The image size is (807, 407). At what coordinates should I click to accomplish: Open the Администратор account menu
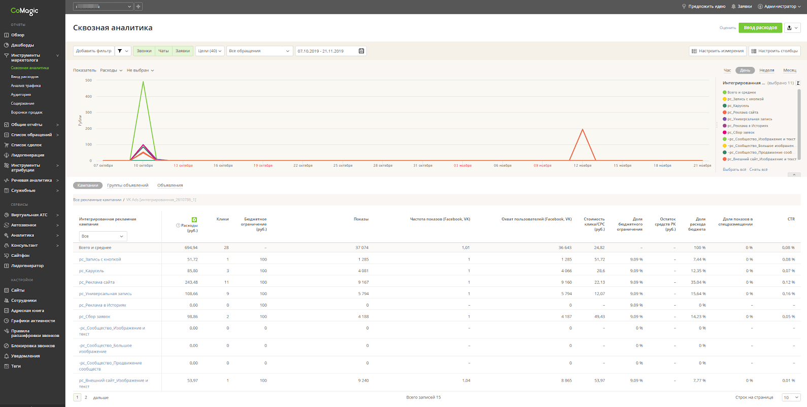[779, 7]
